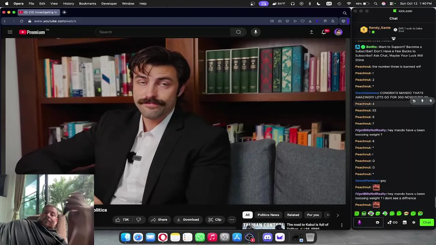Click the YouTube search magnifier button

coord(238,32)
